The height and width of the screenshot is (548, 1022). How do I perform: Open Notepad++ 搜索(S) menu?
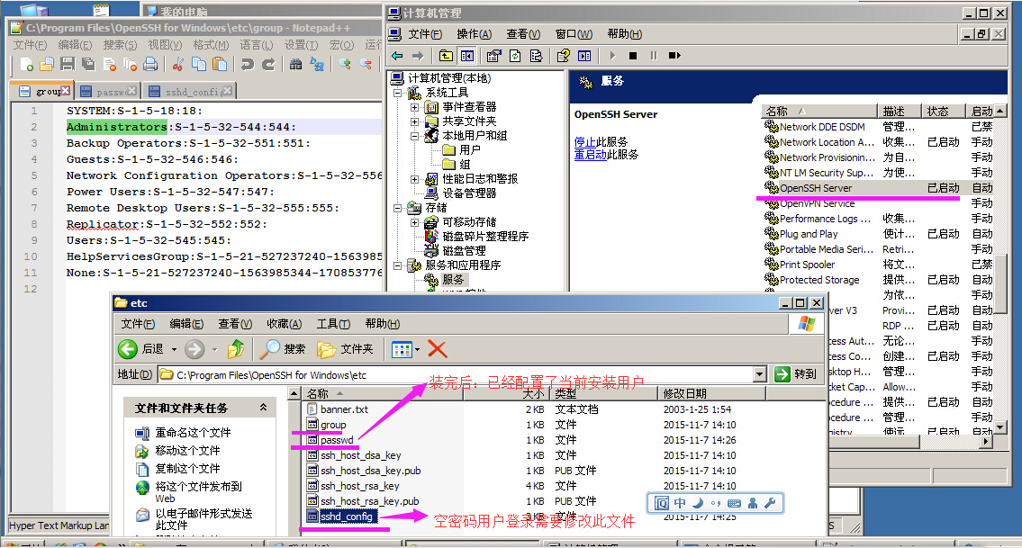[120, 45]
